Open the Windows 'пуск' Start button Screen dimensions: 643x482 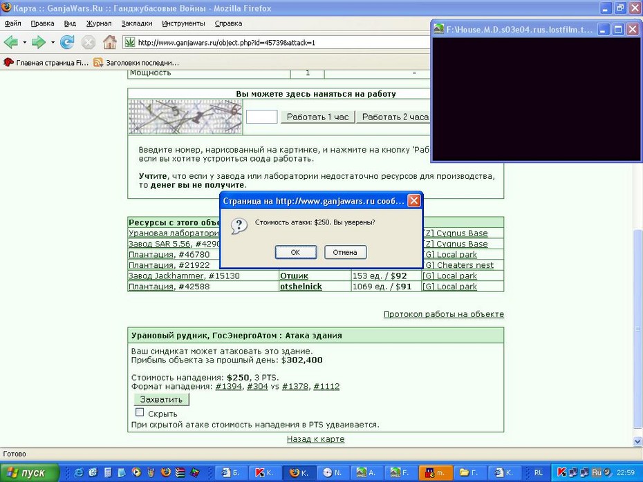coord(29,472)
